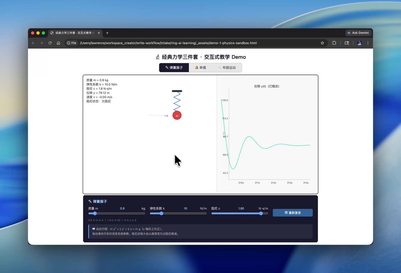Click the 重新激发 button
The height and width of the screenshot is (273, 401).
click(x=293, y=213)
